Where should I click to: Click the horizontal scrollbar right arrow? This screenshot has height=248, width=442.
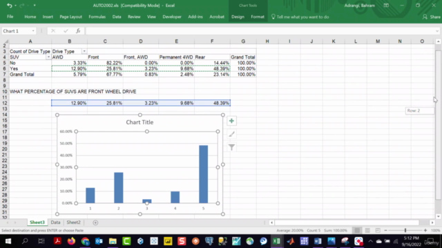(x=432, y=223)
